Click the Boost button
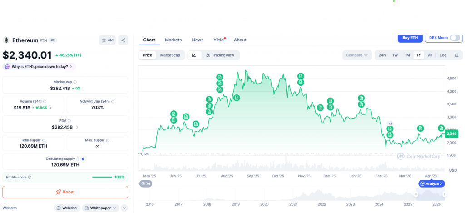The height and width of the screenshot is (213, 465). (65, 192)
